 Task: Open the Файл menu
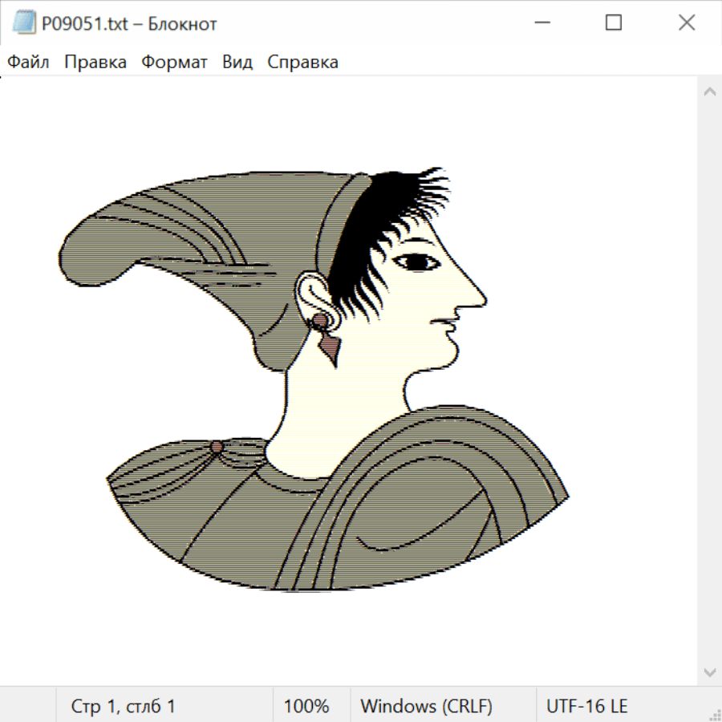[x=28, y=63]
